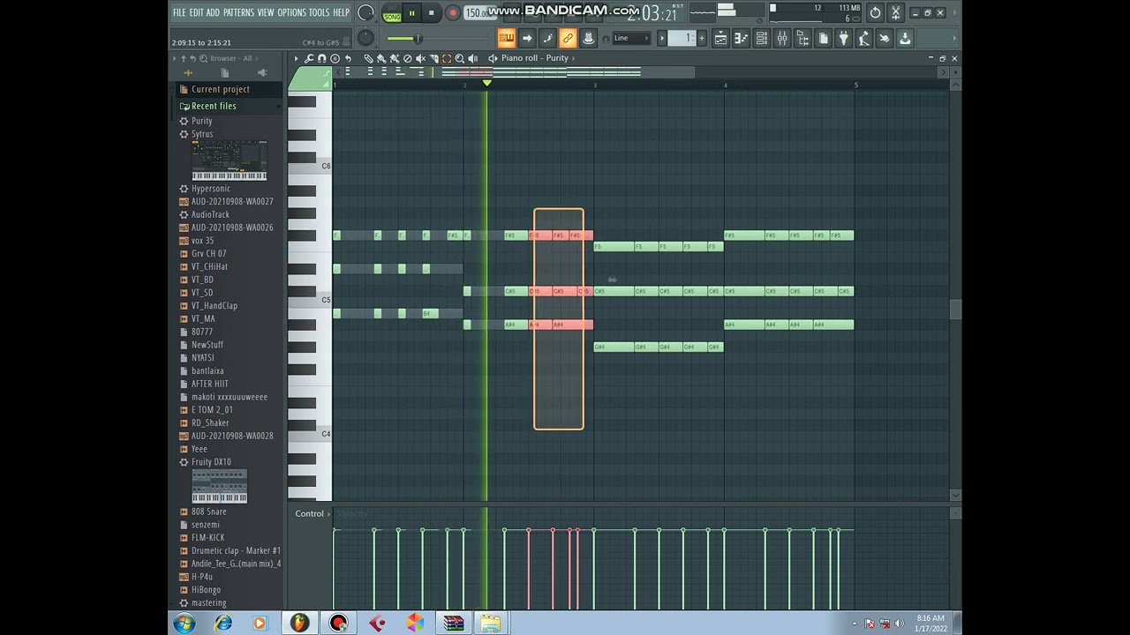Click bar 4 on the timeline ruler
The image size is (1130, 635).
coord(726,86)
